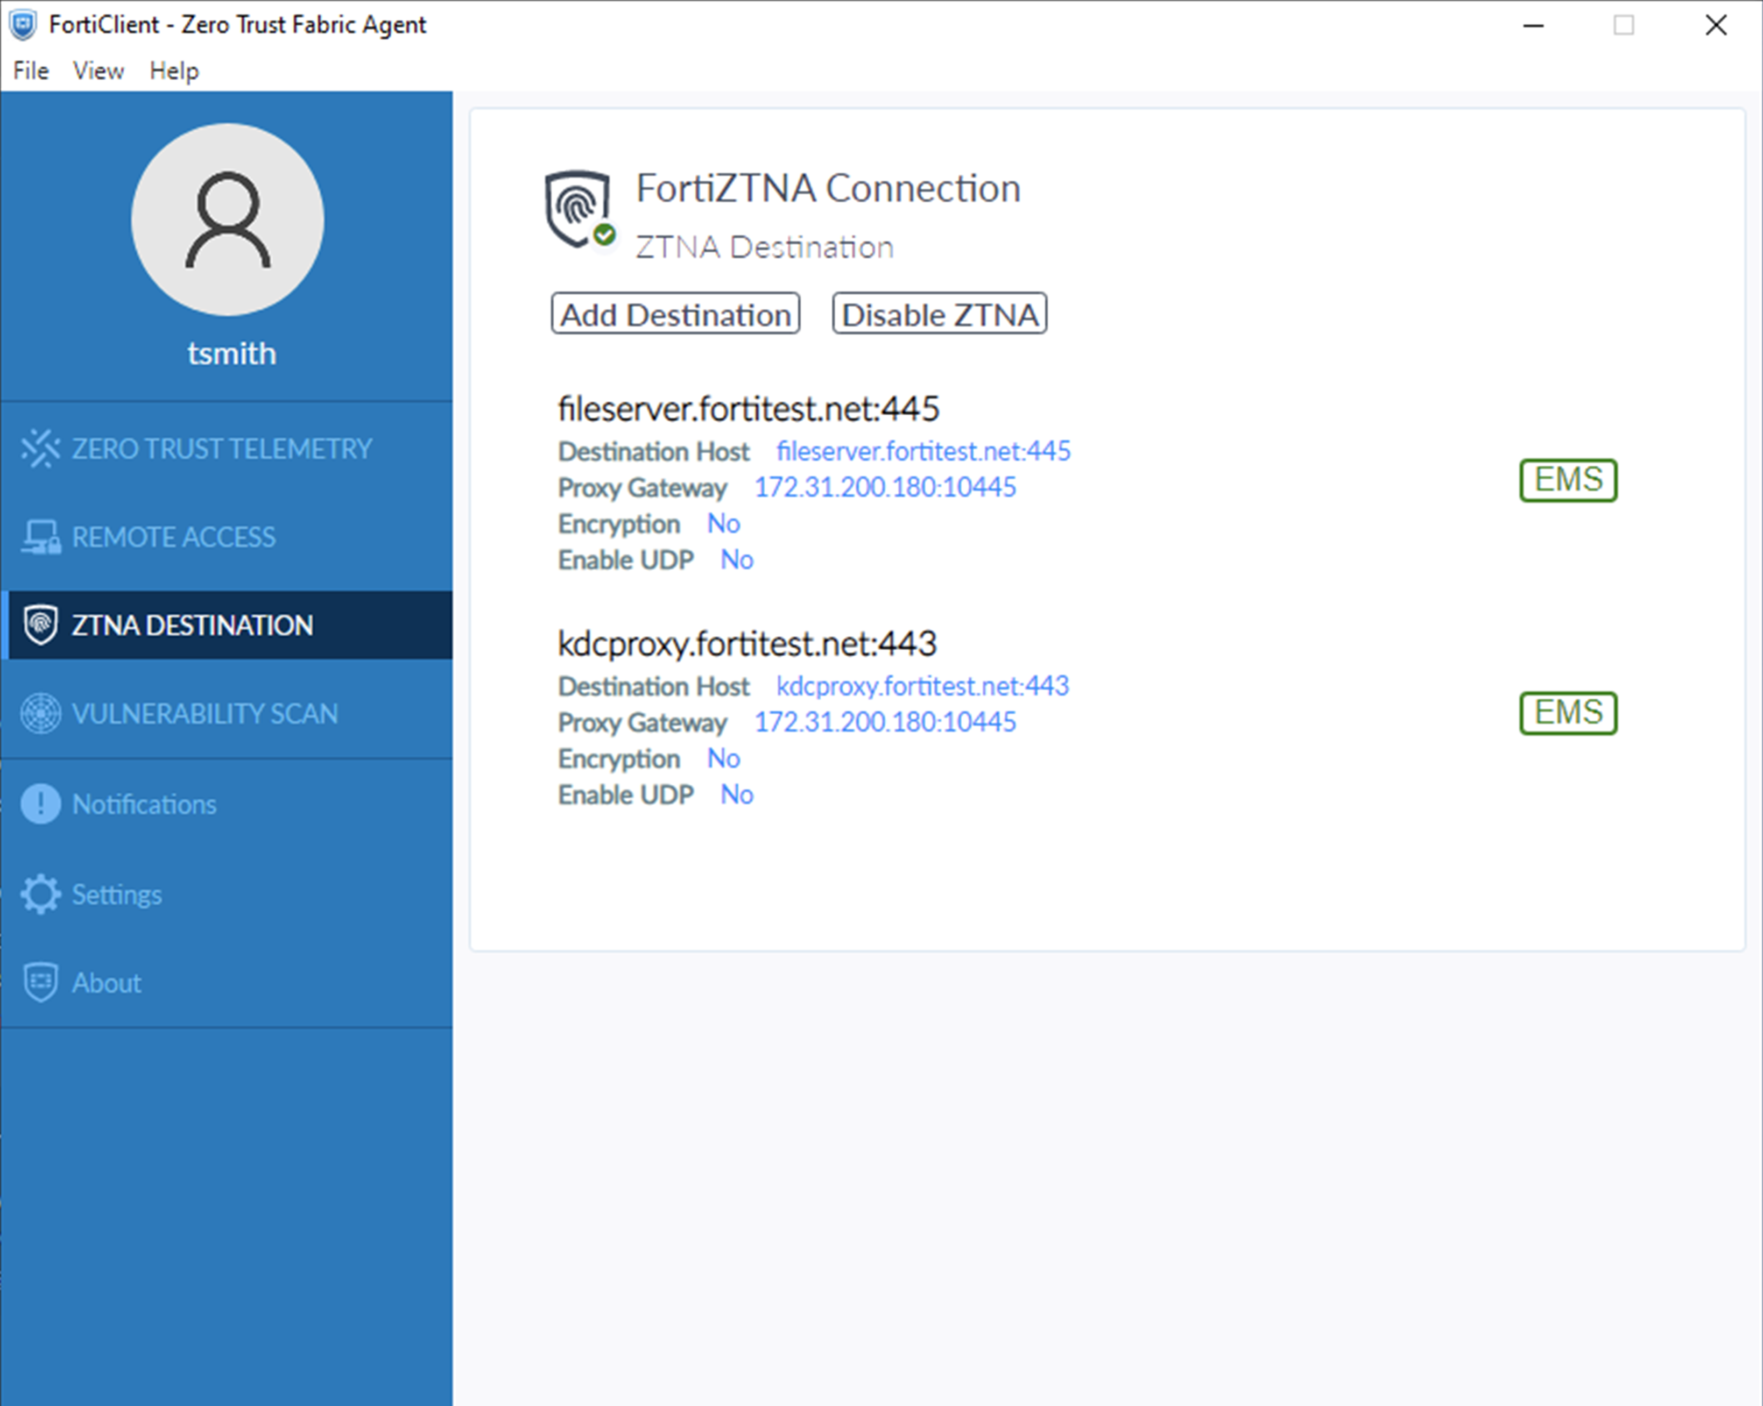Click the FortiZTNA Connection shield logo
Viewport: 1763px width, 1406px height.
(x=579, y=209)
